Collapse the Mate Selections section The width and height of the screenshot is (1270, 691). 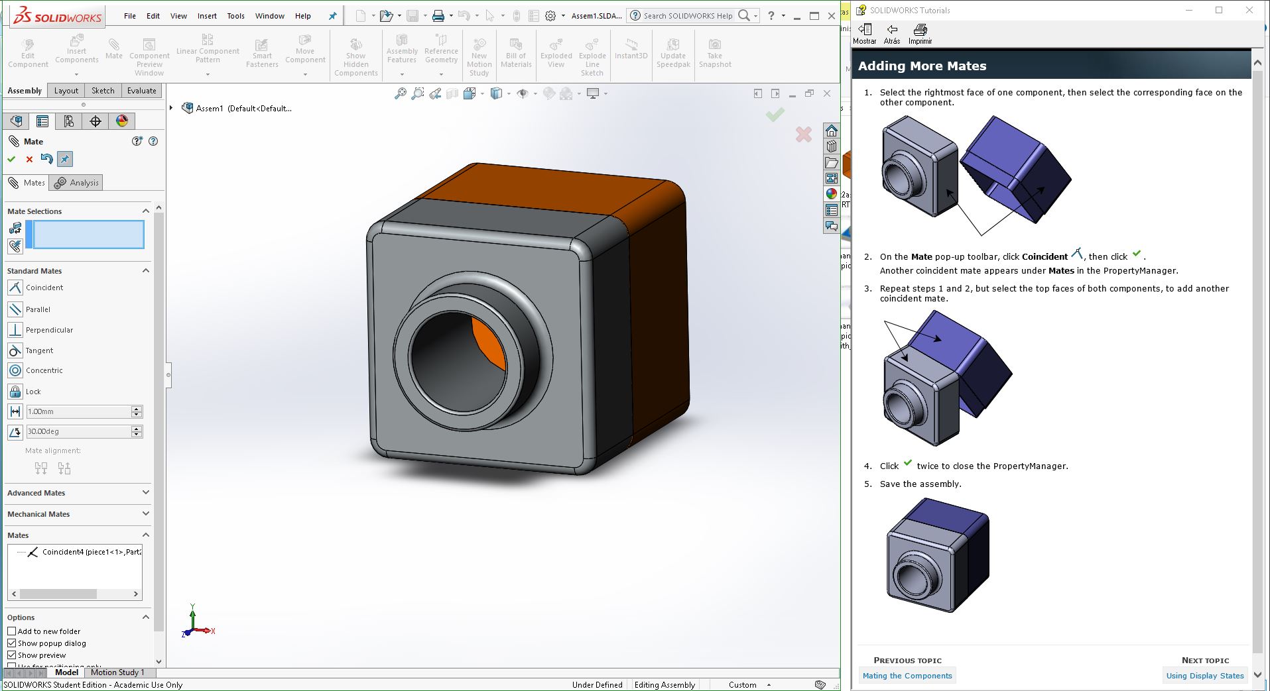coord(146,211)
